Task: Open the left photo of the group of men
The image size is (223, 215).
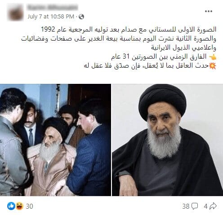Action: tap(55, 140)
